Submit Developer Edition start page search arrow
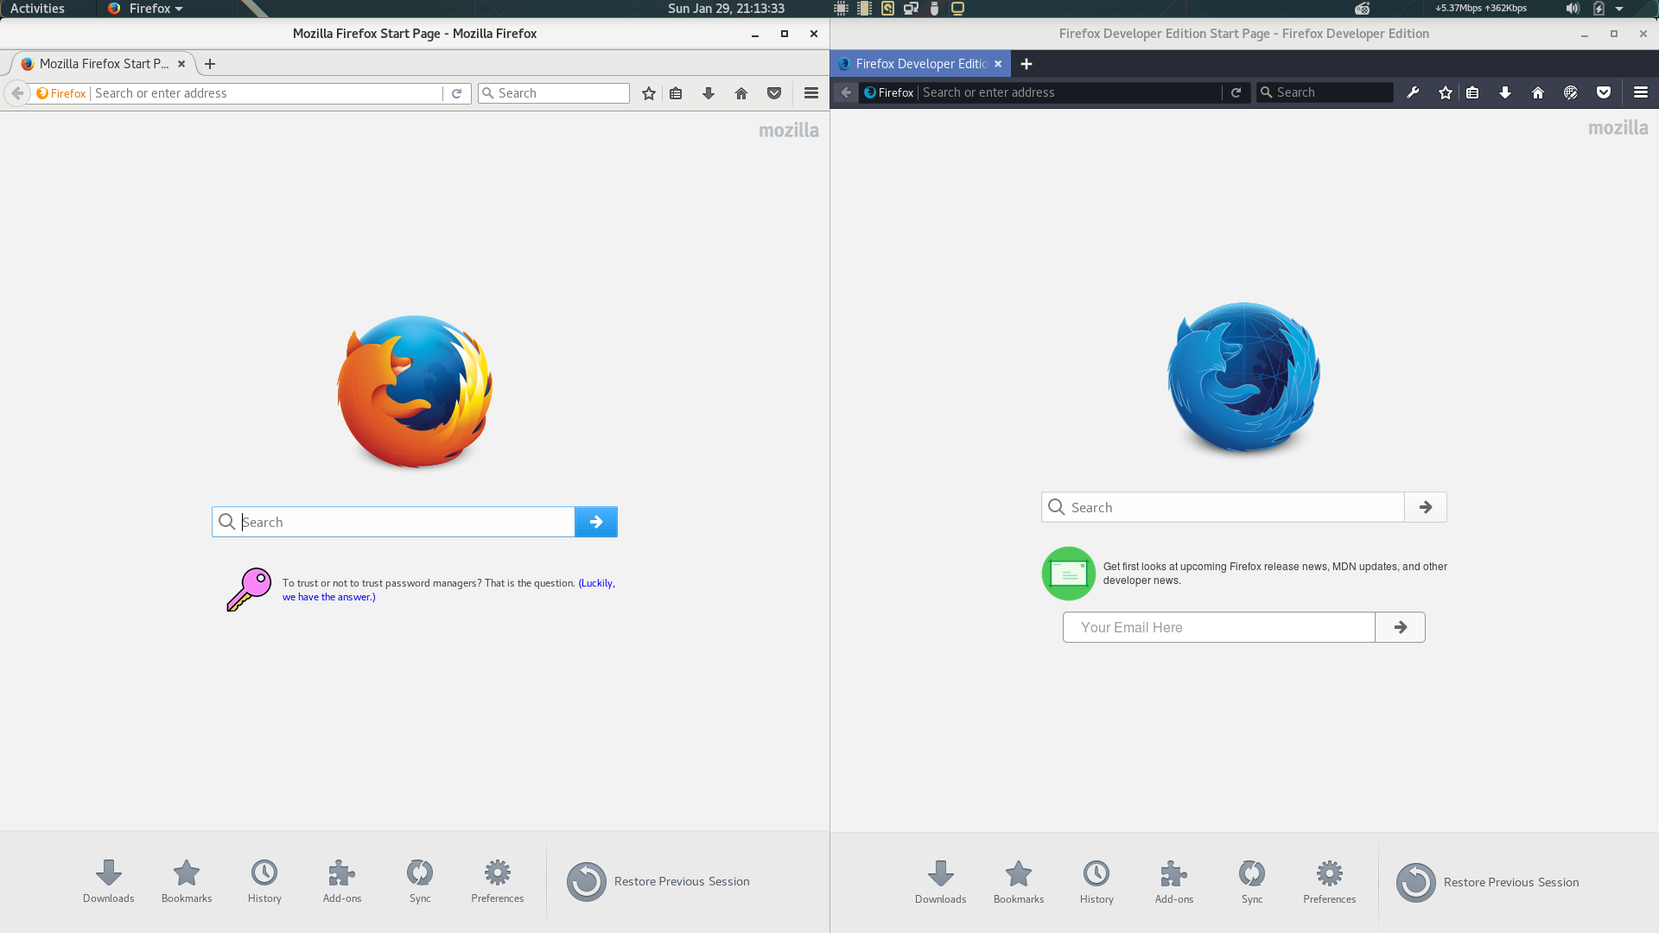This screenshot has height=933, width=1659. tap(1426, 507)
